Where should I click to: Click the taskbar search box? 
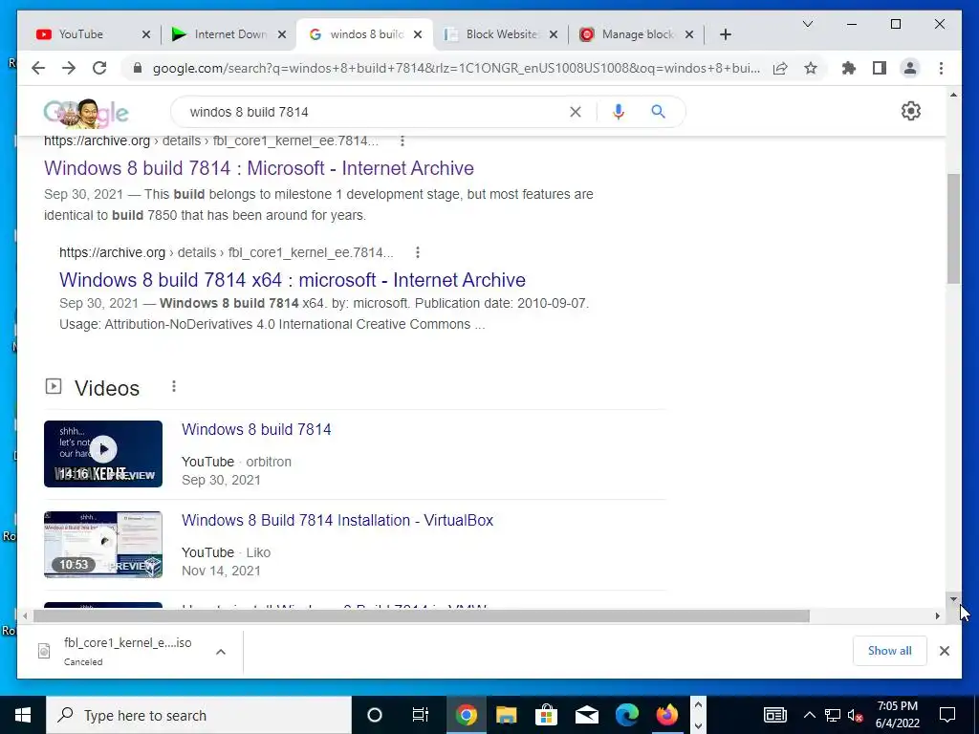(199, 715)
